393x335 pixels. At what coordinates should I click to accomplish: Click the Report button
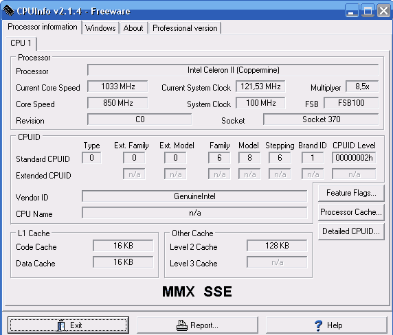(x=197, y=325)
